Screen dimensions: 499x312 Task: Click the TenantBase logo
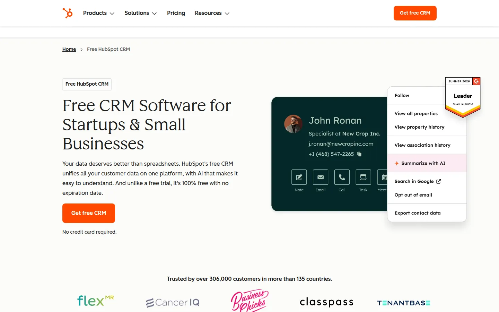tap(403, 303)
